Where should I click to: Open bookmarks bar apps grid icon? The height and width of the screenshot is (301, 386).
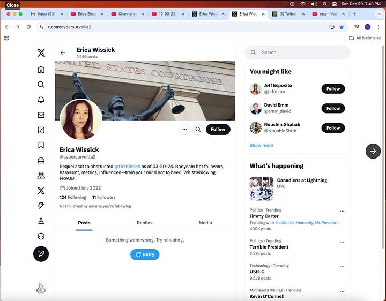tap(6, 38)
